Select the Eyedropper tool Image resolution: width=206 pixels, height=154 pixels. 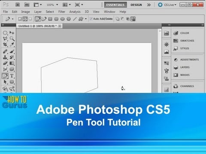click(12, 44)
